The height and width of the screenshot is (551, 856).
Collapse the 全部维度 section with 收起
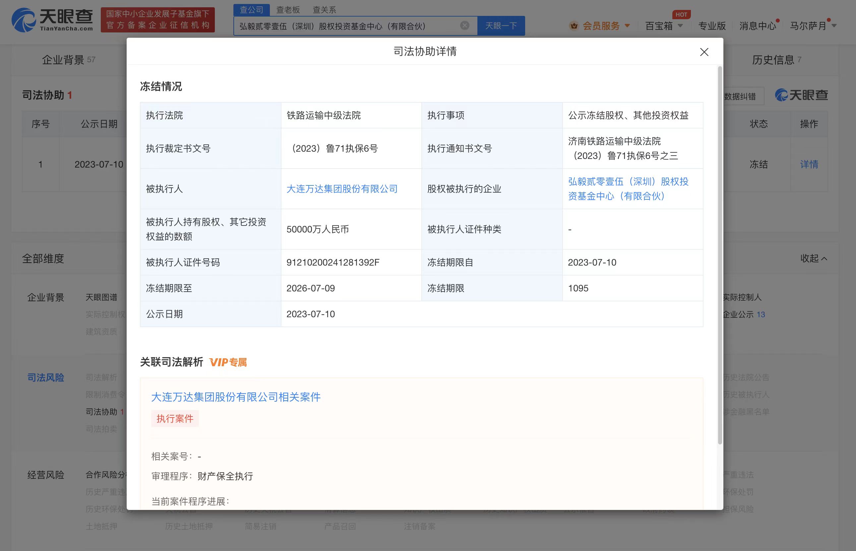click(813, 258)
